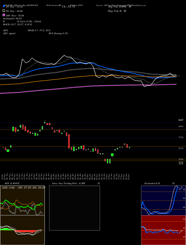Viewport: 186px width, 245px height.
Task: Click the ADX +DY -DY readout
Action: (23, 188)
